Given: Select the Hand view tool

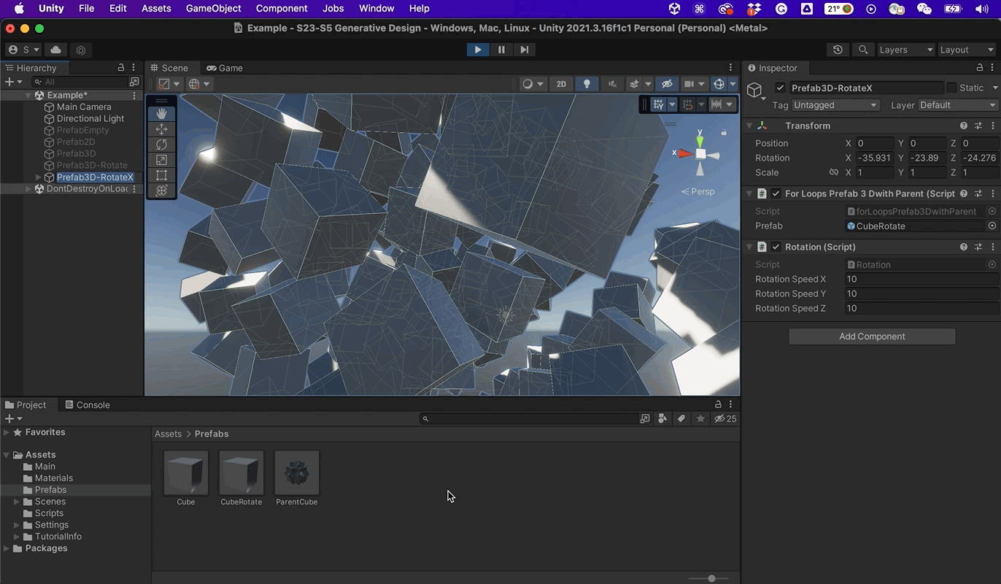Looking at the screenshot, I should [x=162, y=113].
